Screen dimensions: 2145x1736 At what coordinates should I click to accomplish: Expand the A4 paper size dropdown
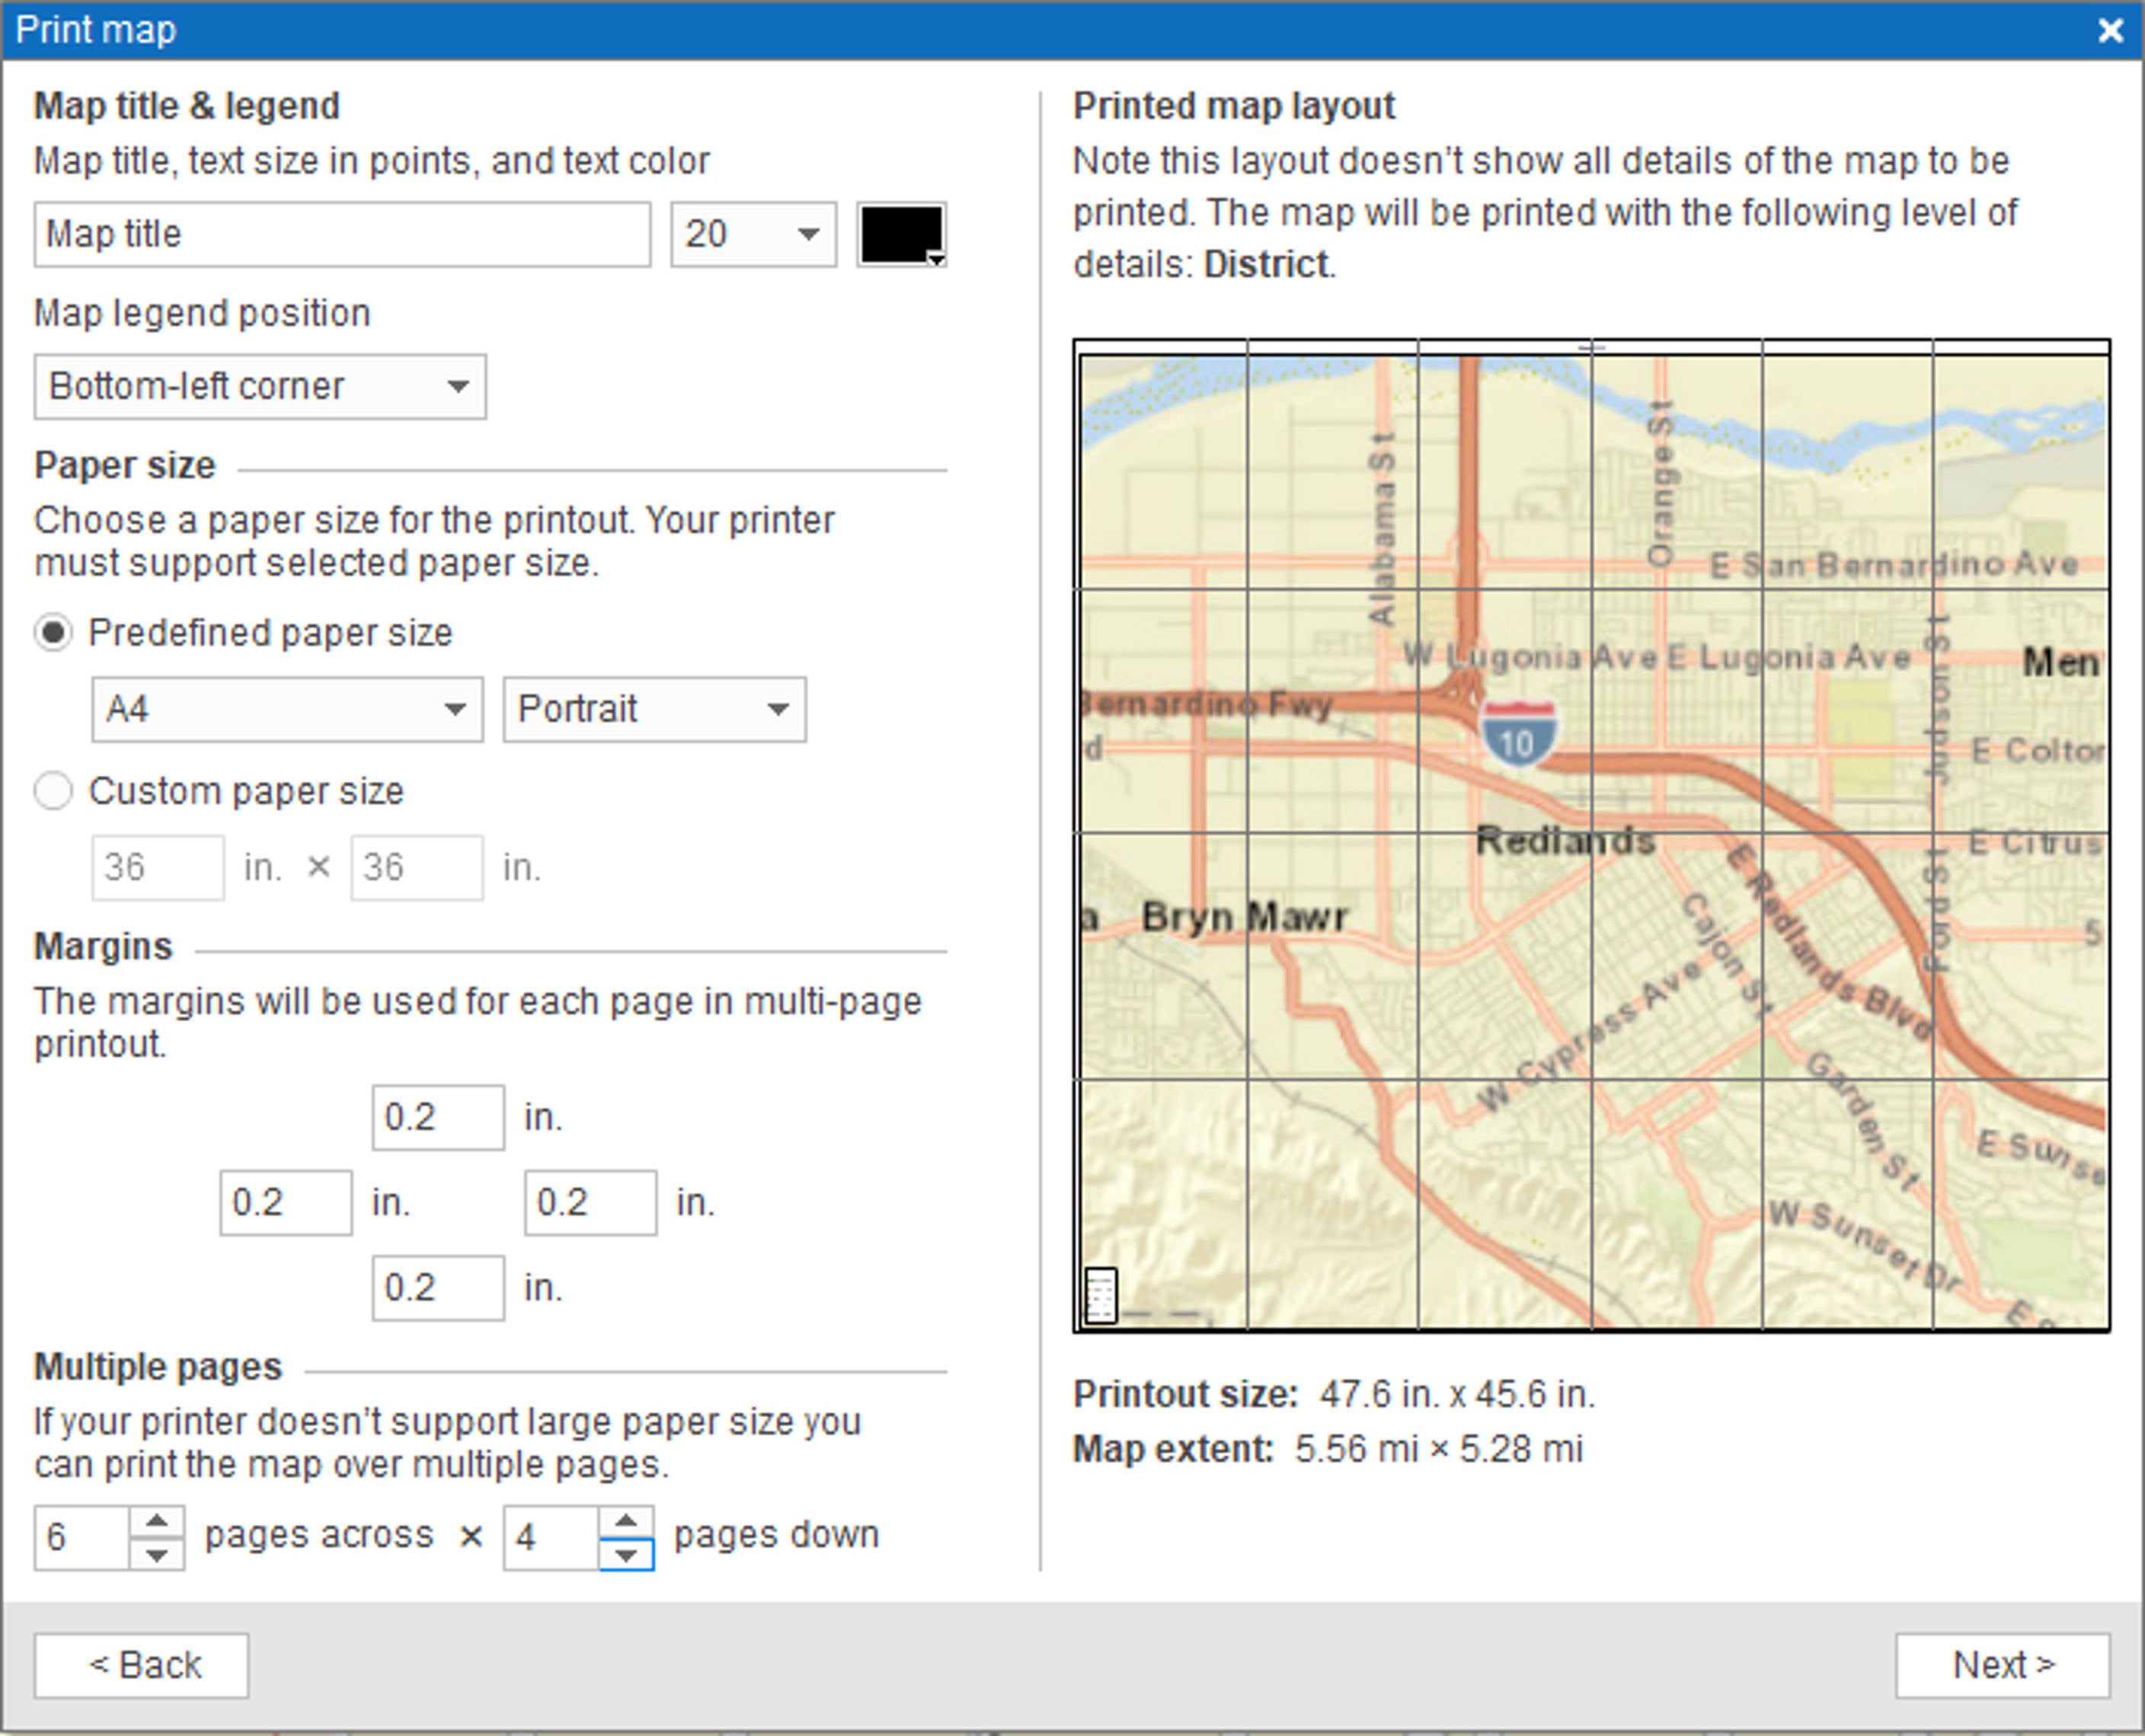point(287,709)
